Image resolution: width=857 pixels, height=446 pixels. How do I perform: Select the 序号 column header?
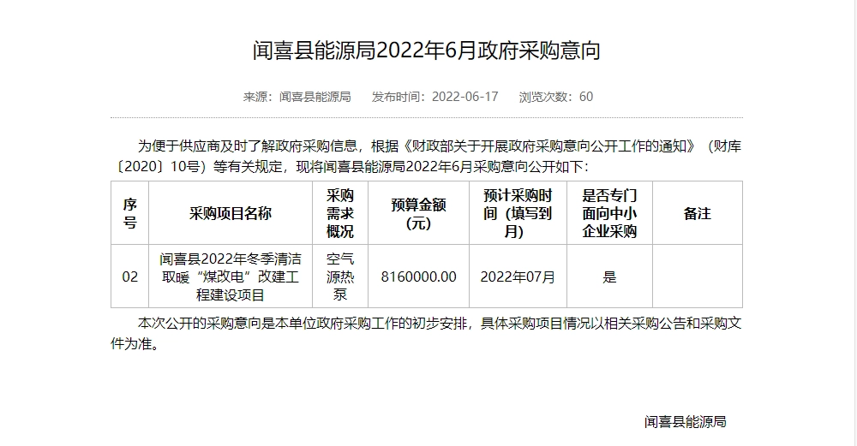pyautogui.click(x=129, y=213)
